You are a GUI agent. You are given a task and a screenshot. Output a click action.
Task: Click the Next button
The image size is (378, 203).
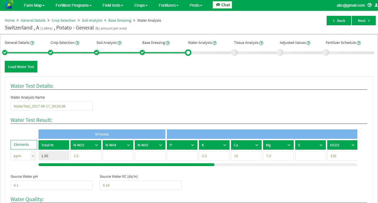pyautogui.click(x=364, y=21)
